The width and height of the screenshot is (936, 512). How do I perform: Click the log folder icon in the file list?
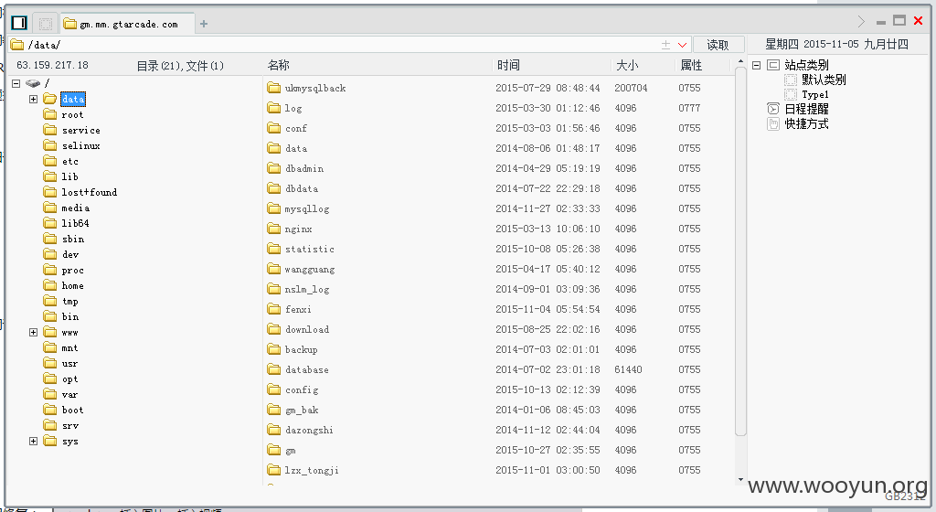(x=274, y=107)
